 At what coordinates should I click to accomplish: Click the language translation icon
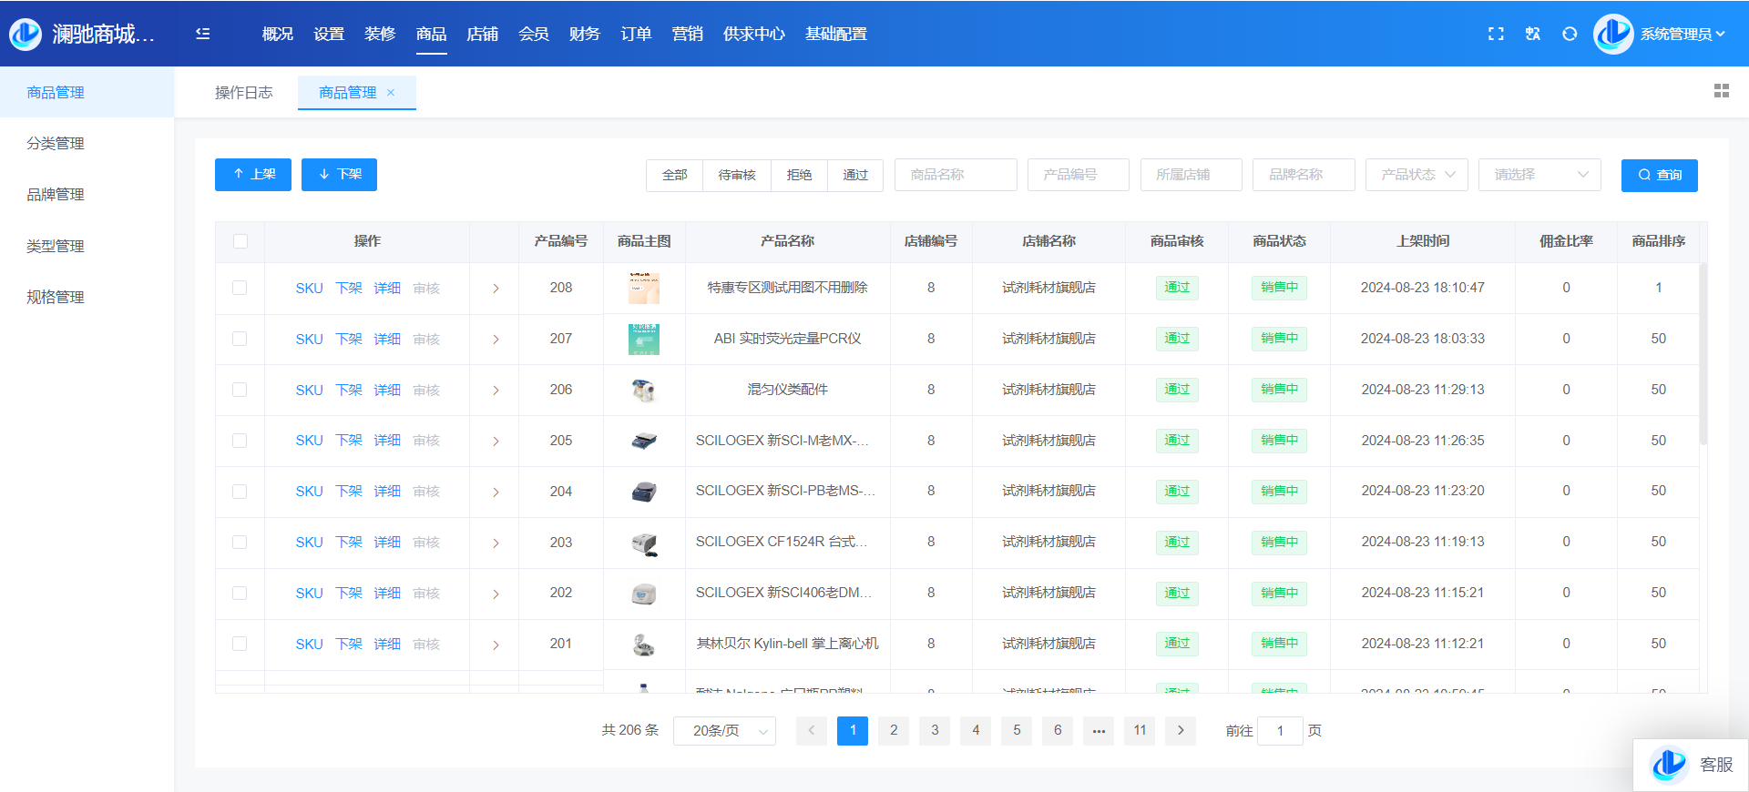pos(1533,34)
